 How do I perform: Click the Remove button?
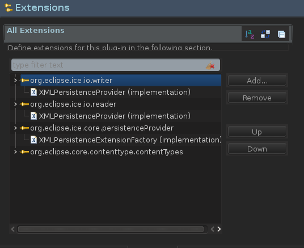click(x=257, y=98)
